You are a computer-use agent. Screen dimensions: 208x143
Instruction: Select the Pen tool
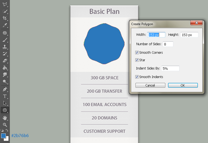pos(5,89)
